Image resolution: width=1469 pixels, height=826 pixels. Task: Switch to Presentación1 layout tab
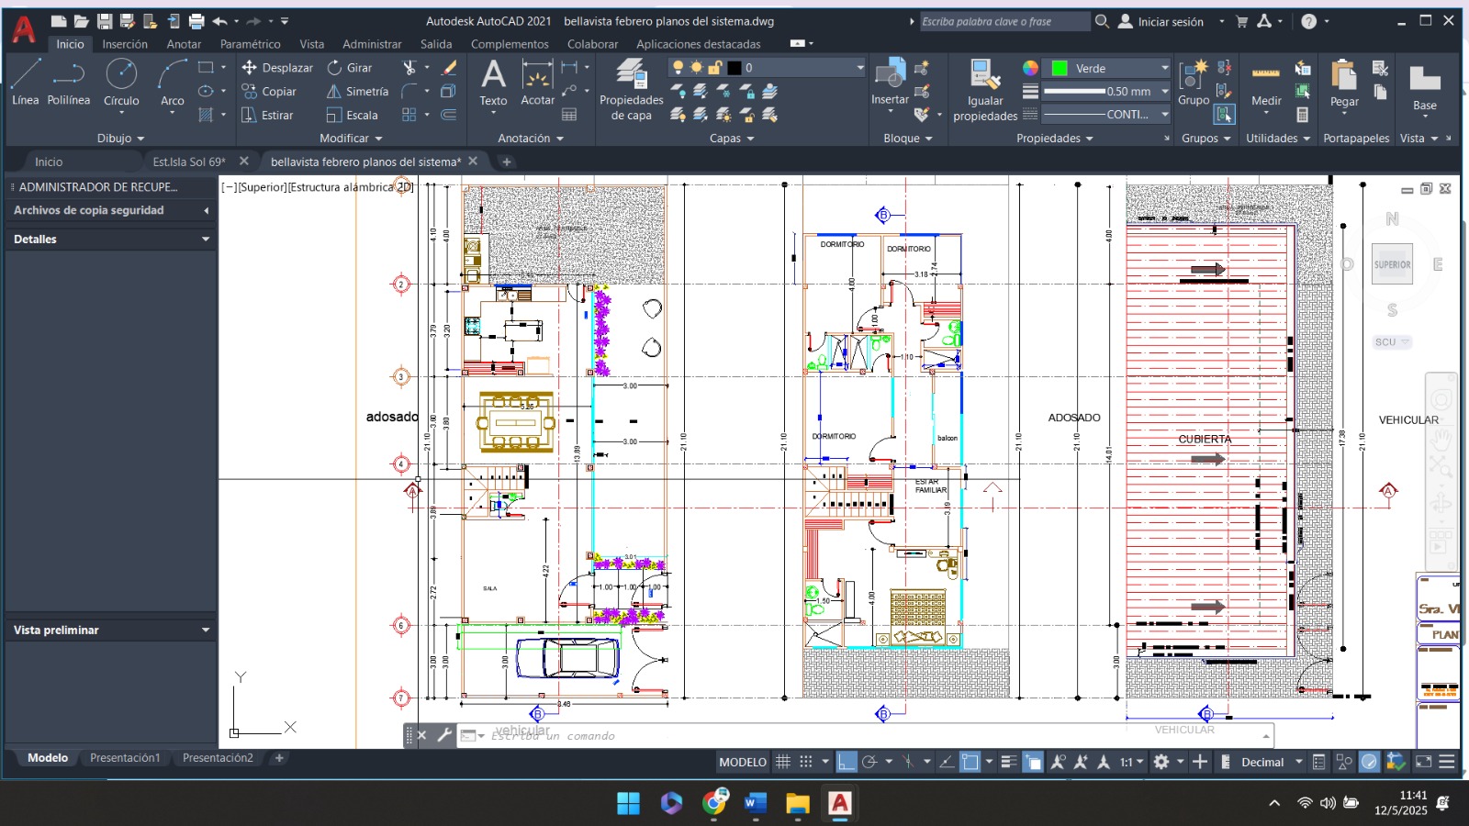125,758
